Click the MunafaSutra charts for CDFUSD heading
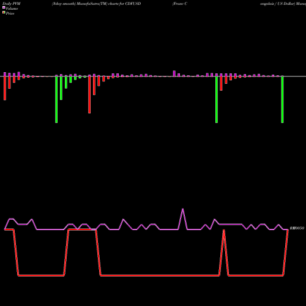Viewport: 306px width, 306px height. point(97,4)
